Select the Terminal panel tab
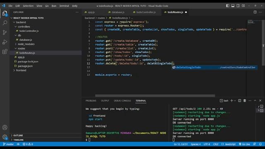 coord(141,101)
